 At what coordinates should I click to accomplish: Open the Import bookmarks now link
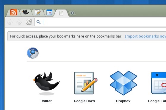(x=145, y=36)
